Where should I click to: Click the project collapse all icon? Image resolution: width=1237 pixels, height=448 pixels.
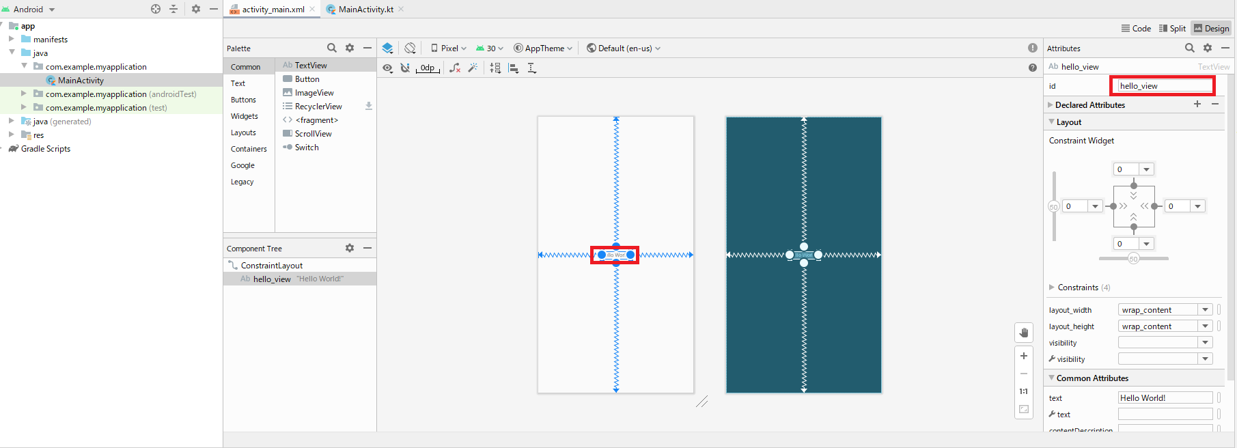point(173,9)
